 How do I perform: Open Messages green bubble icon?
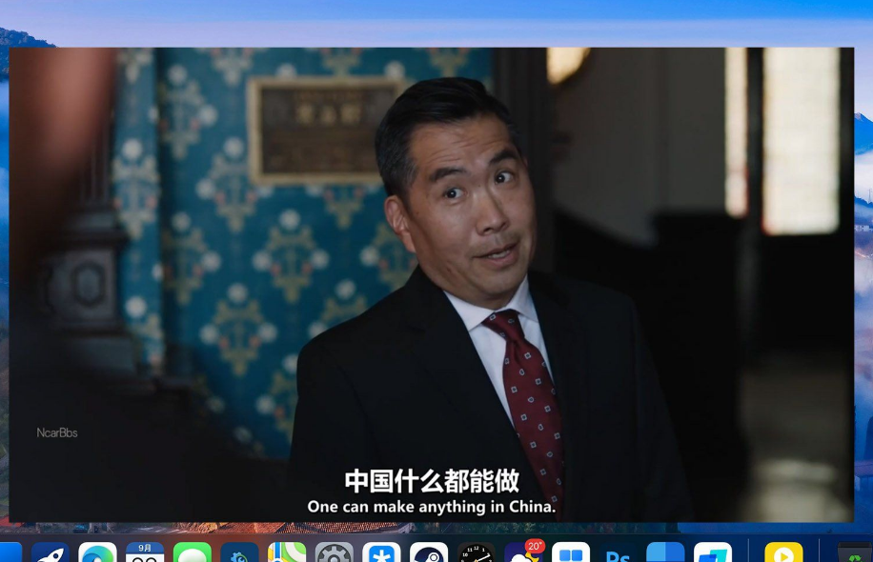[x=193, y=553]
